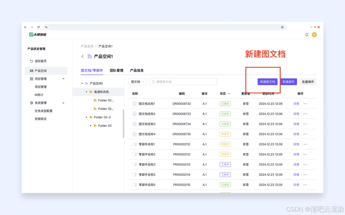Expand the Folder 03 tree node

[x=91, y=126]
